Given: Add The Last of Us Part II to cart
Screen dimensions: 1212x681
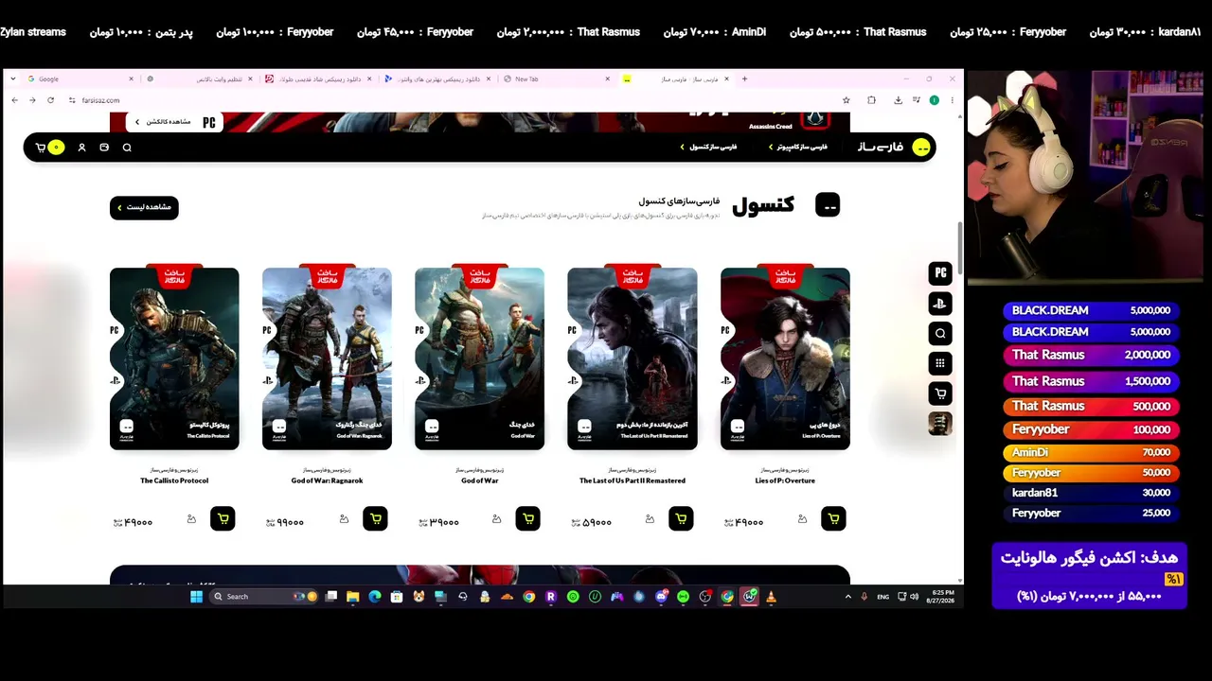Looking at the screenshot, I should pos(681,518).
